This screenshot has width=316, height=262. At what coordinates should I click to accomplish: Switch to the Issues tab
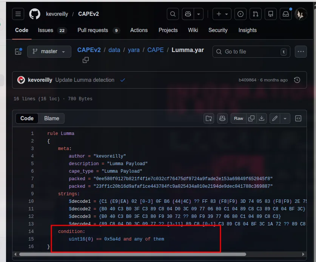point(52,30)
